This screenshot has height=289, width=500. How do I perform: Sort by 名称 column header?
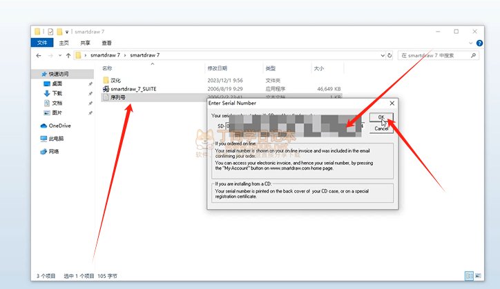(x=107, y=68)
